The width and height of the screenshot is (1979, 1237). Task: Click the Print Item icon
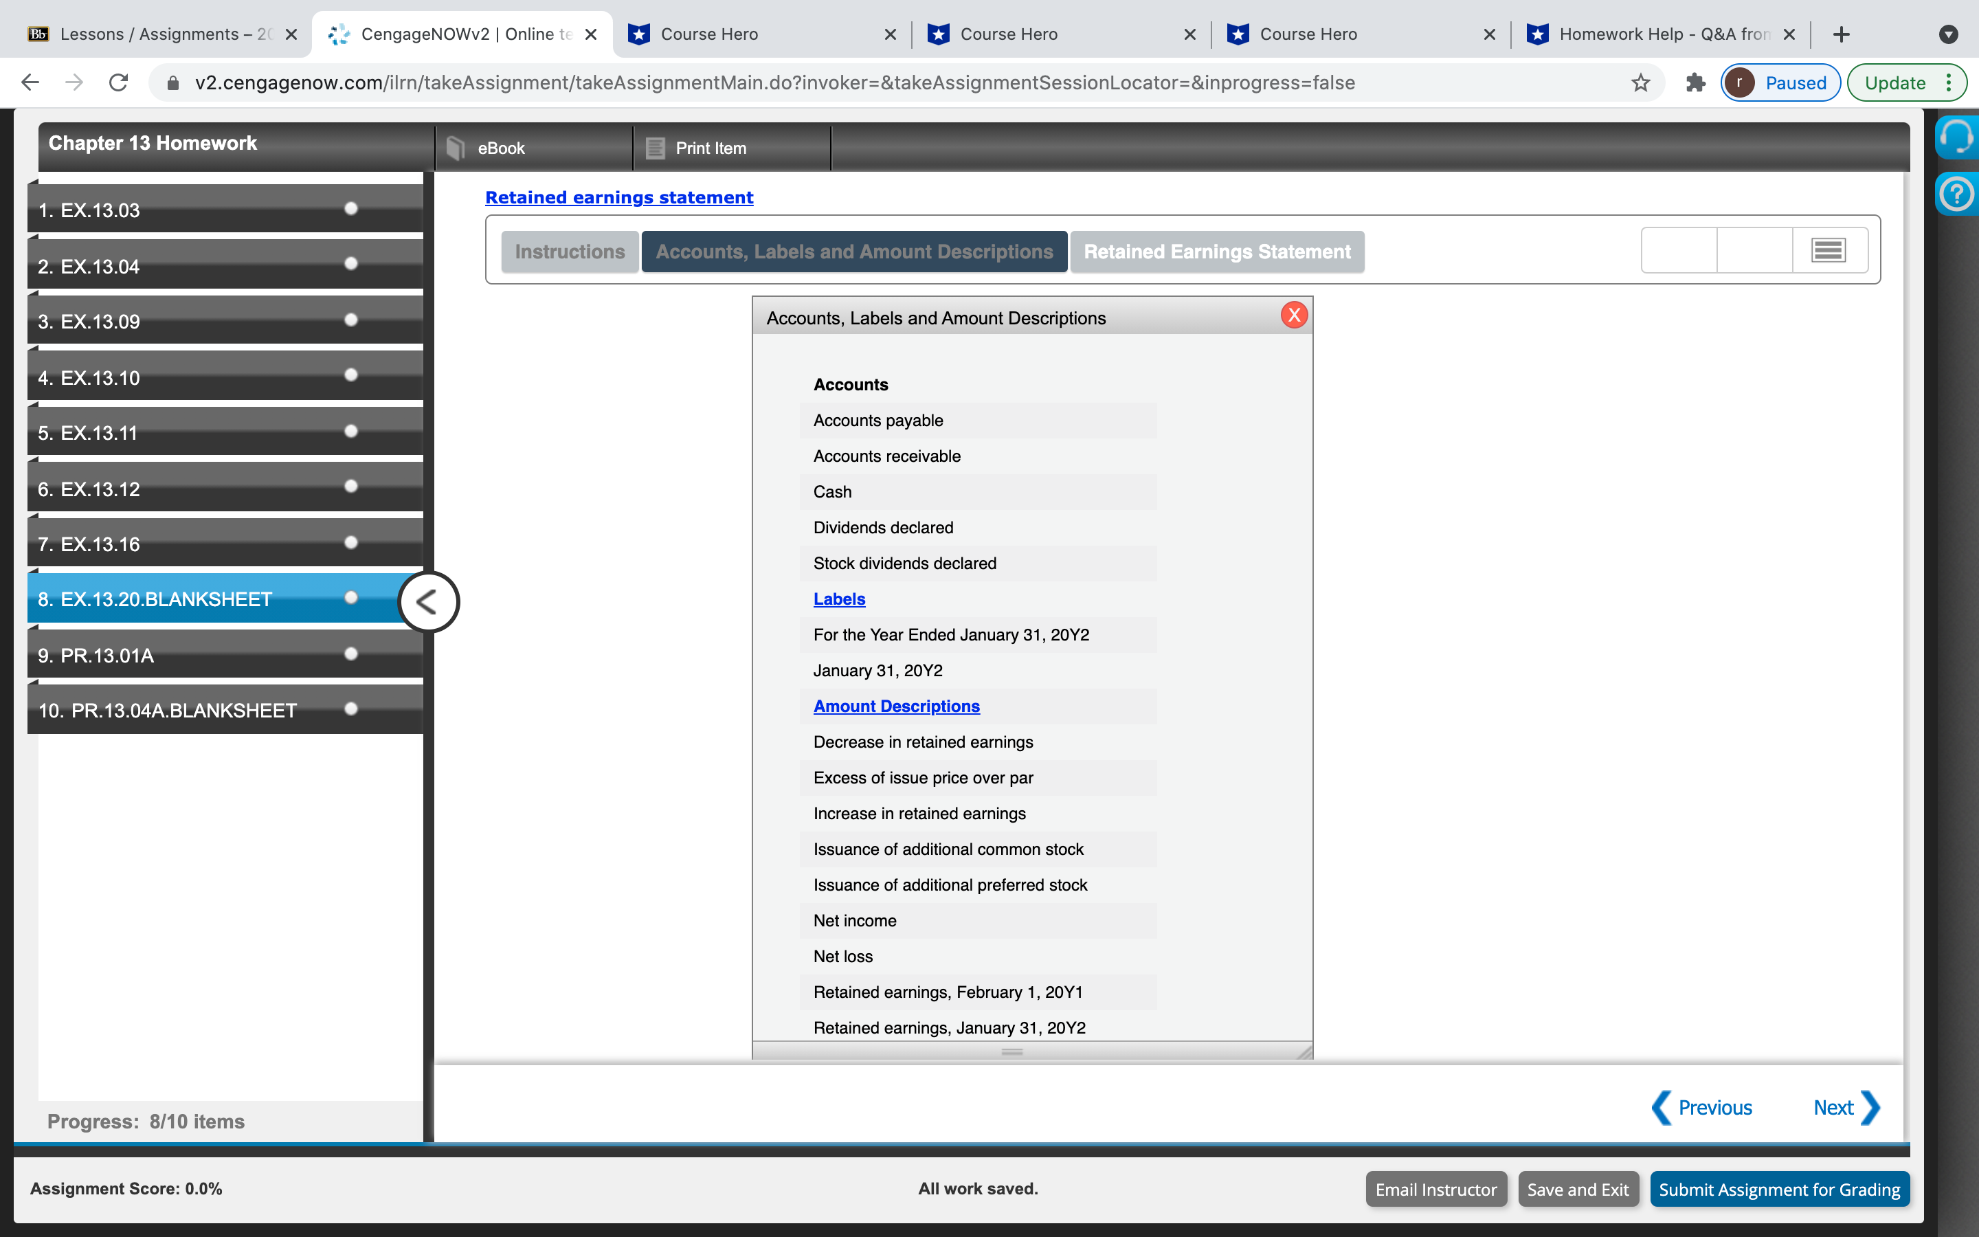point(655,148)
